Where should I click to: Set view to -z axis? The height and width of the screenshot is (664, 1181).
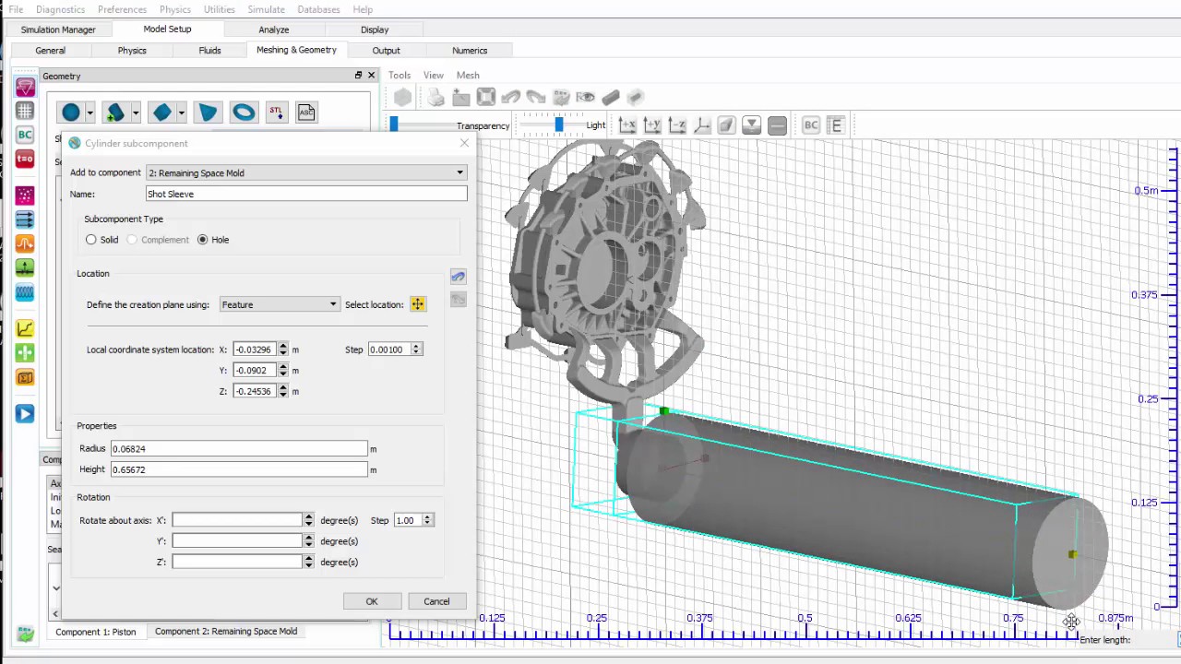pos(677,125)
